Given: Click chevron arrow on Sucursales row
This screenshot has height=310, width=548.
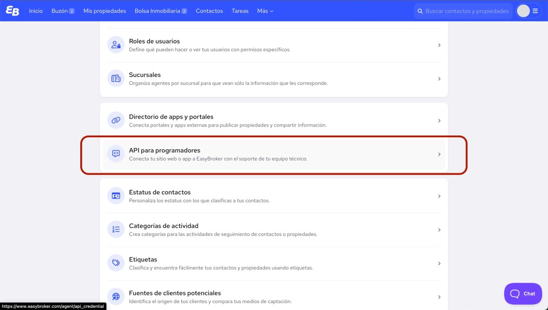Looking at the screenshot, I should point(439,79).
